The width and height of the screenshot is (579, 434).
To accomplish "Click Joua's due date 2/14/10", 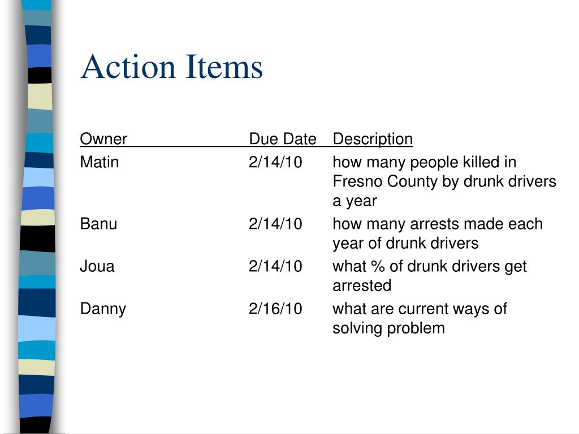I will pos(275,266).
